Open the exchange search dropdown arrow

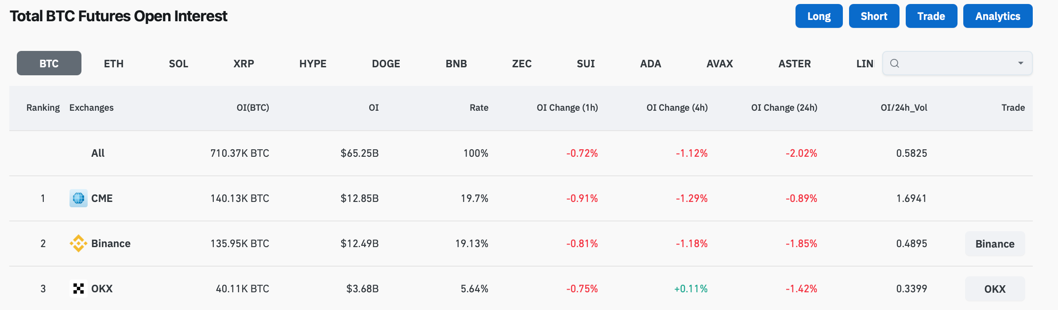[x=1020, y=63]
